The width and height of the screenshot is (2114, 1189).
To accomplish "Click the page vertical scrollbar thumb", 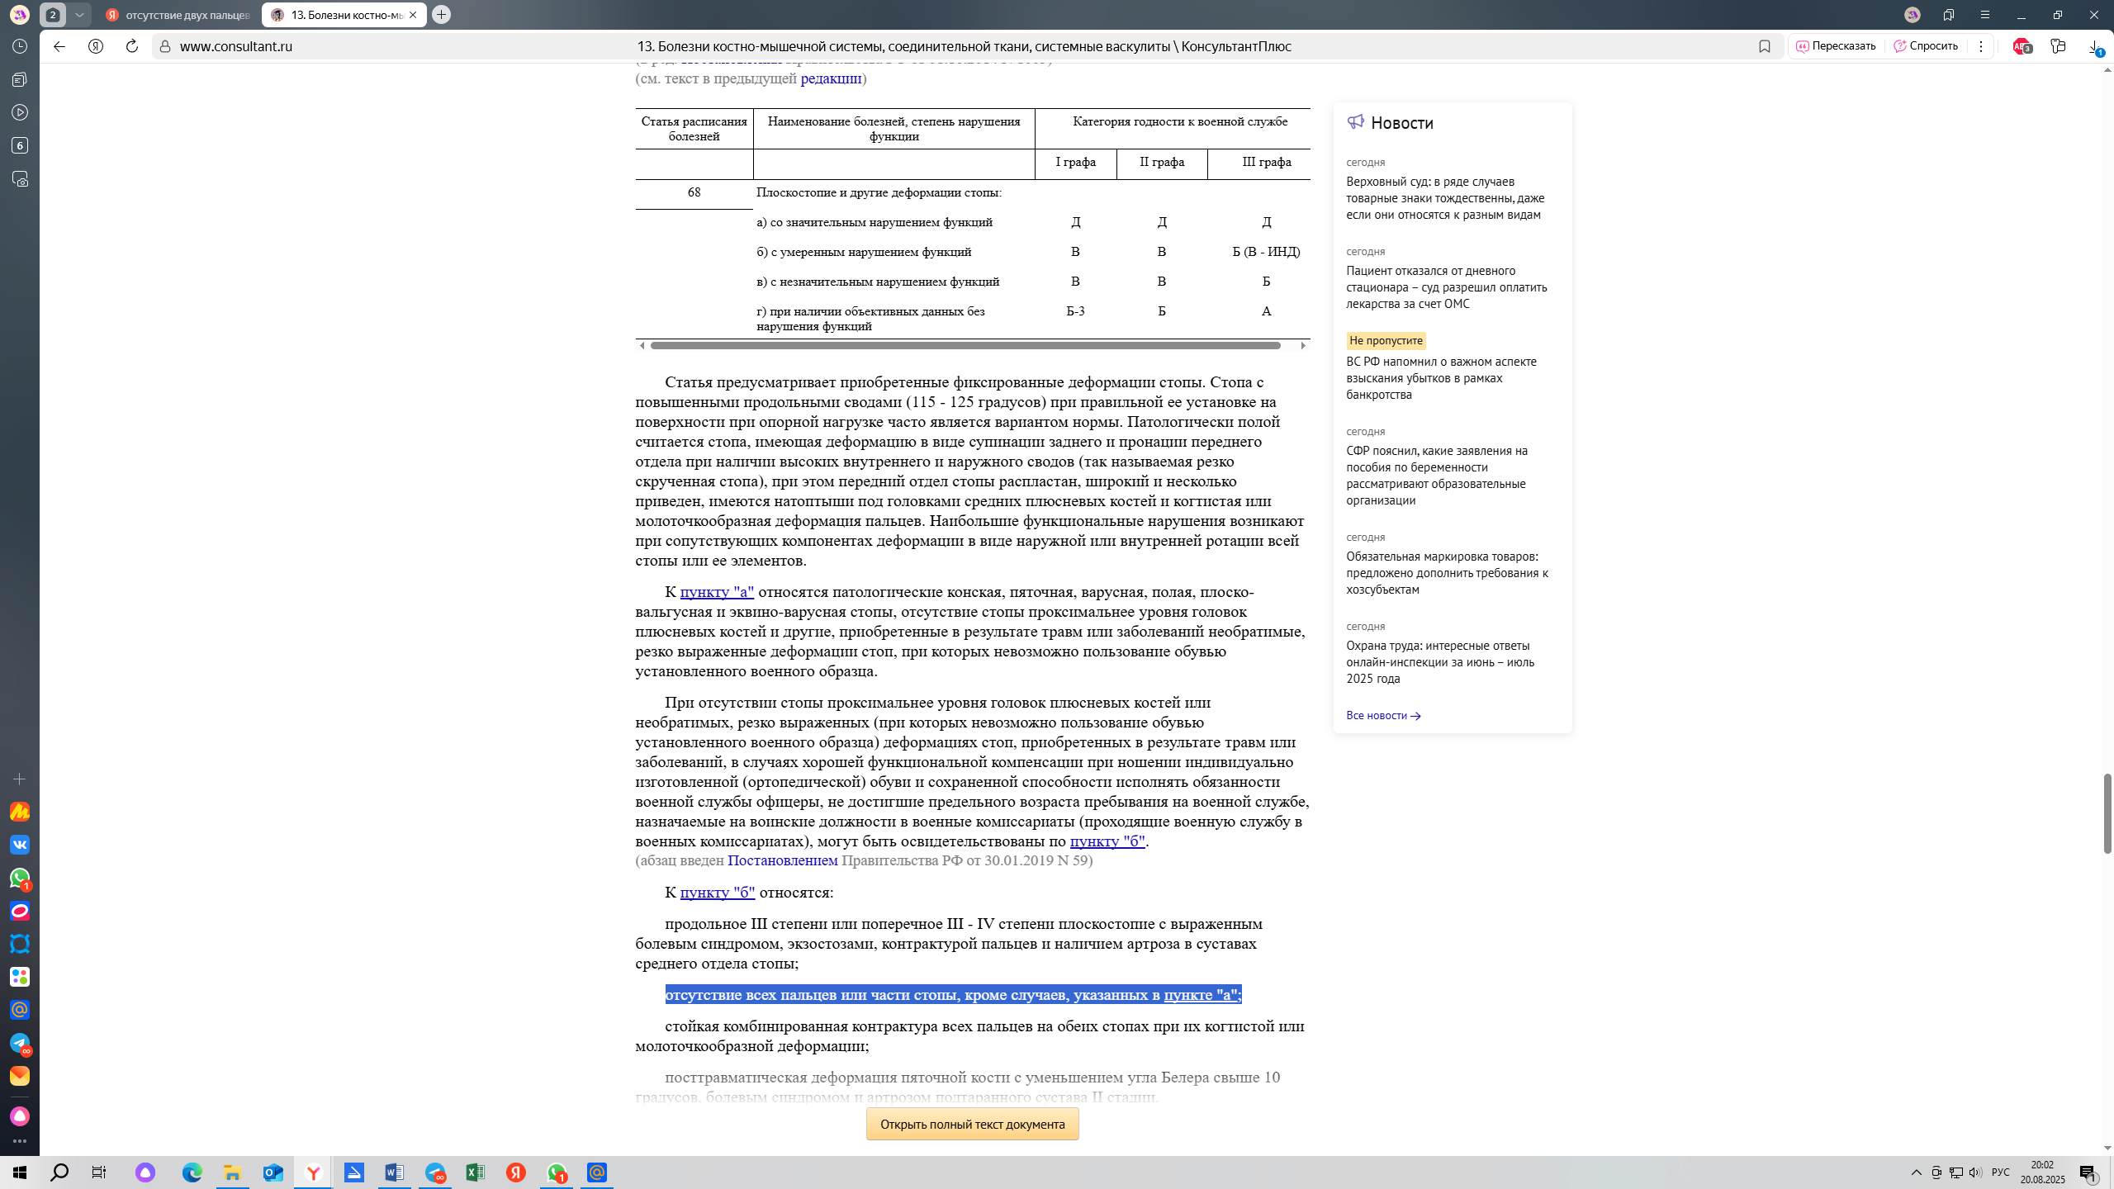I will point(2107,812).
